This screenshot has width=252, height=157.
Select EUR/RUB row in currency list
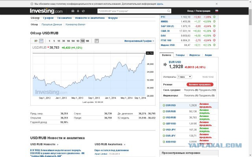pos(189,111)
